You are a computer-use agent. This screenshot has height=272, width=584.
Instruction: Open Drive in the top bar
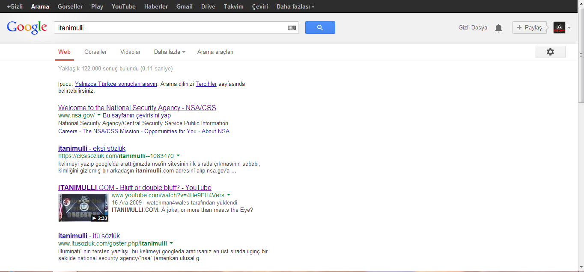[208, 6]
